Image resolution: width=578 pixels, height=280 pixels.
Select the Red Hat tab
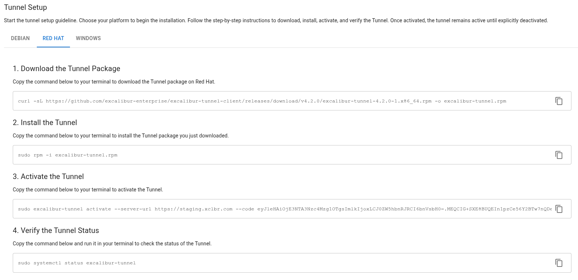[x=53, y=38]
